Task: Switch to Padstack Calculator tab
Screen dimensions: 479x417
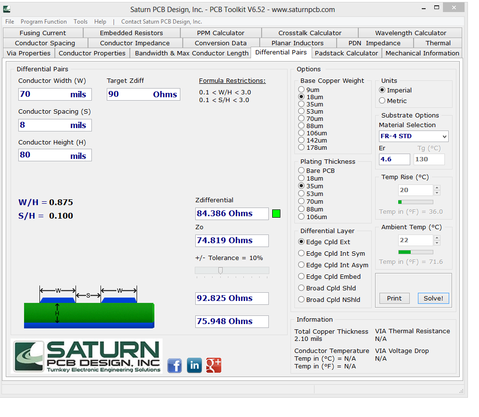Action: click(346, 53)
